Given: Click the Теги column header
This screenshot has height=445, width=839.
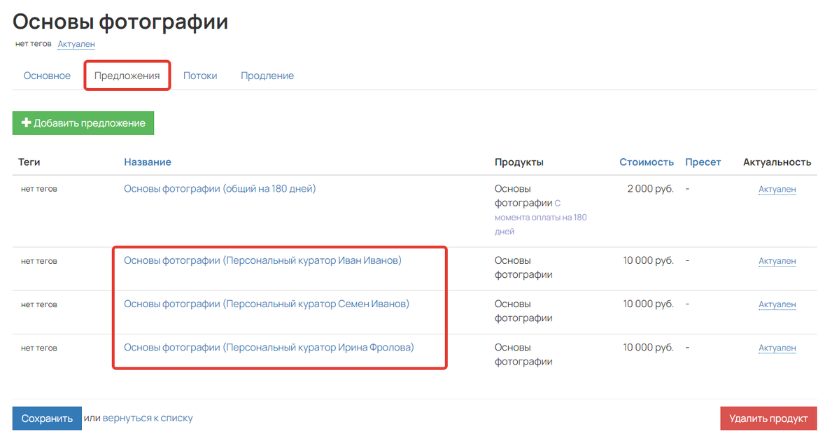Looking at the screenshot, I should click(29, 162).
